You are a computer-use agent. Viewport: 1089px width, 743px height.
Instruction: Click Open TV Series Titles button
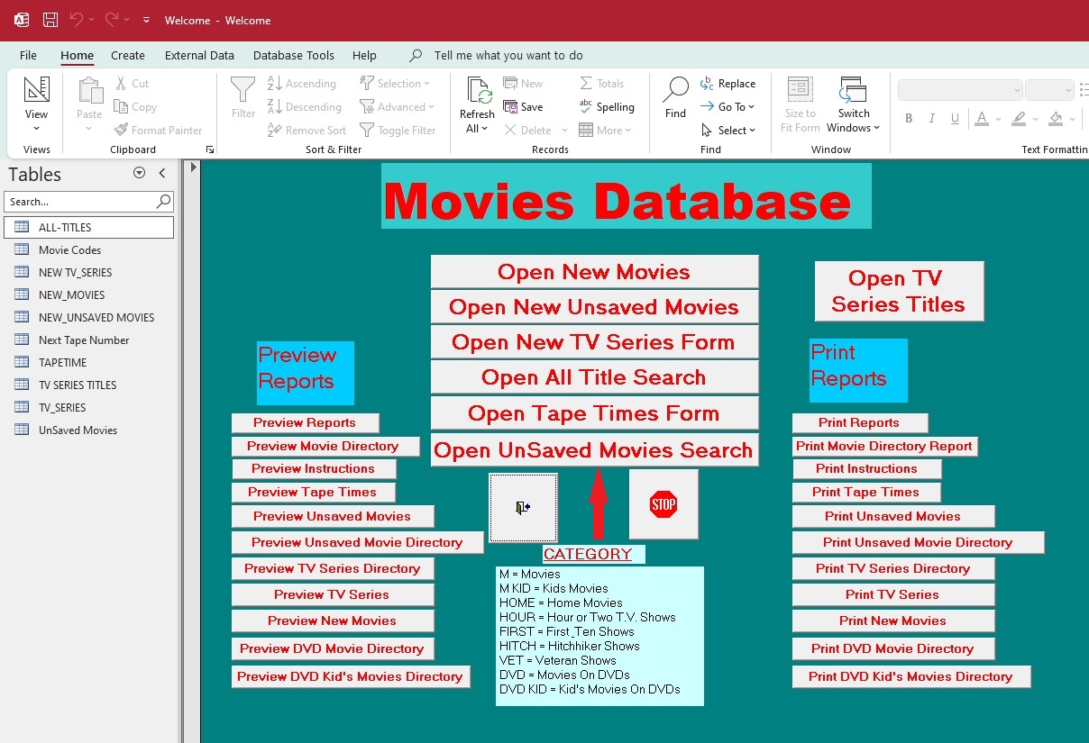click(899, 292)
